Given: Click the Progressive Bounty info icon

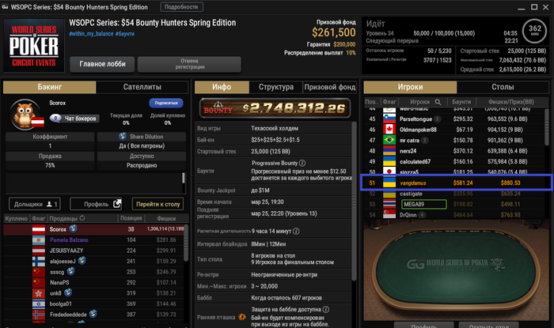Looking at the screenshot, I should point(302,163).
